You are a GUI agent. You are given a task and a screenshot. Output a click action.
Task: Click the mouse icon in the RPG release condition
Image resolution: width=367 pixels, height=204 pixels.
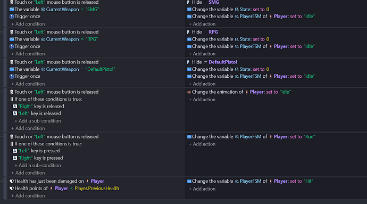point(12,32)
